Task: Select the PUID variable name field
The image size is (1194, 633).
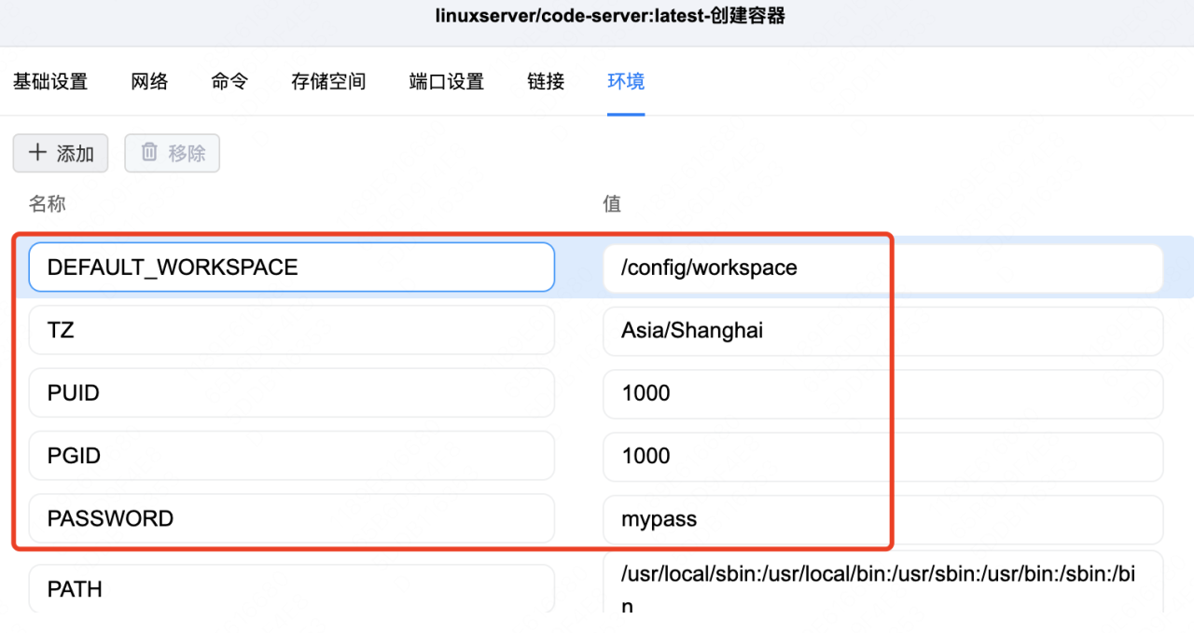Action: click(291, 392)
